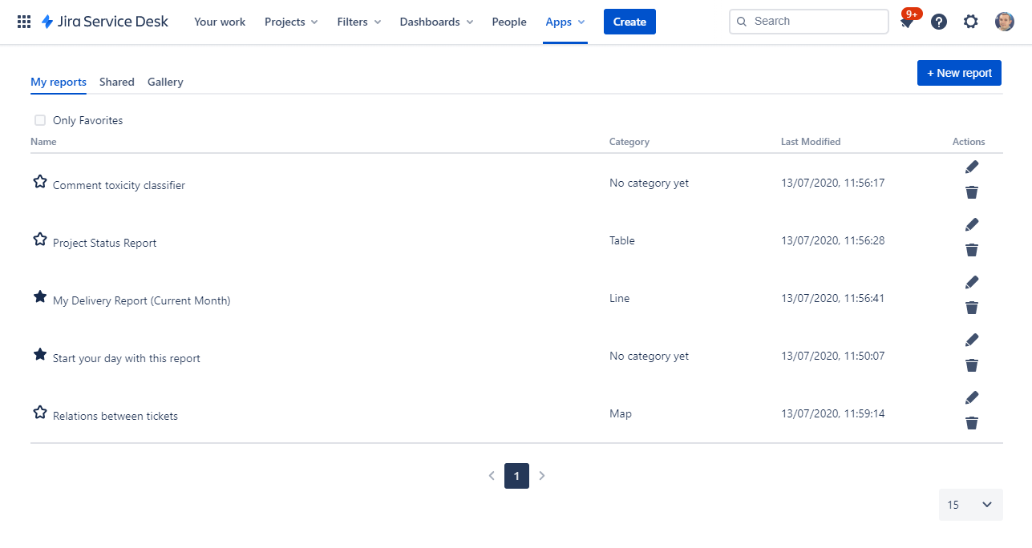
Task: Open Relations between tickets report
Action: coord(115,417)
